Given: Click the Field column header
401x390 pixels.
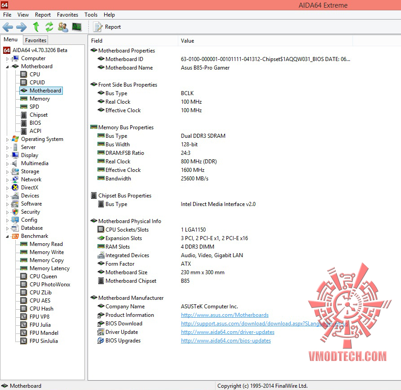Looking at the screenshot, I should pyautogui.click(x=133, y=41).
